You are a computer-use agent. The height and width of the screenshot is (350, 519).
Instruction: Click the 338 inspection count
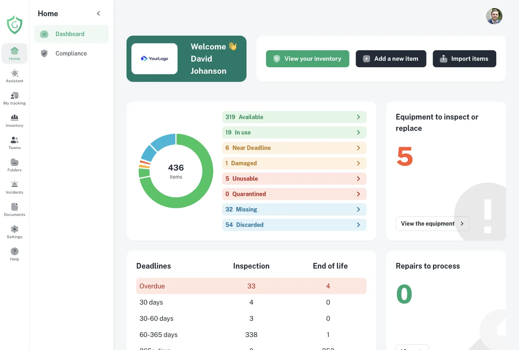[251, 335]
